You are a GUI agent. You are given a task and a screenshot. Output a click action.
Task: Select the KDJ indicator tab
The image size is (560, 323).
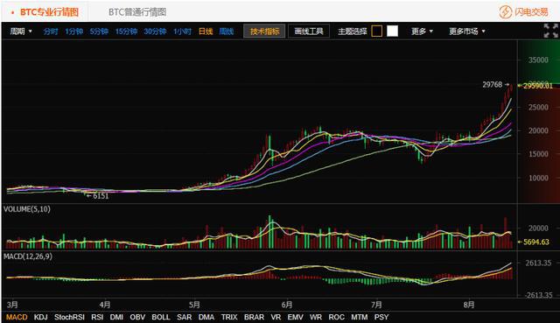coord(41,317)
